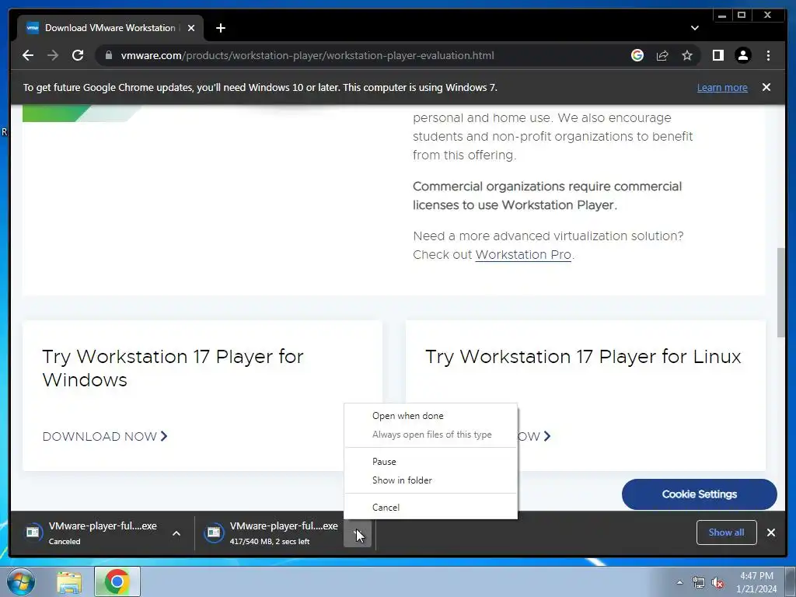The width and height of the screenshot is (796, 597).
Task: Open the side panel icon
Action: (717, 55)
